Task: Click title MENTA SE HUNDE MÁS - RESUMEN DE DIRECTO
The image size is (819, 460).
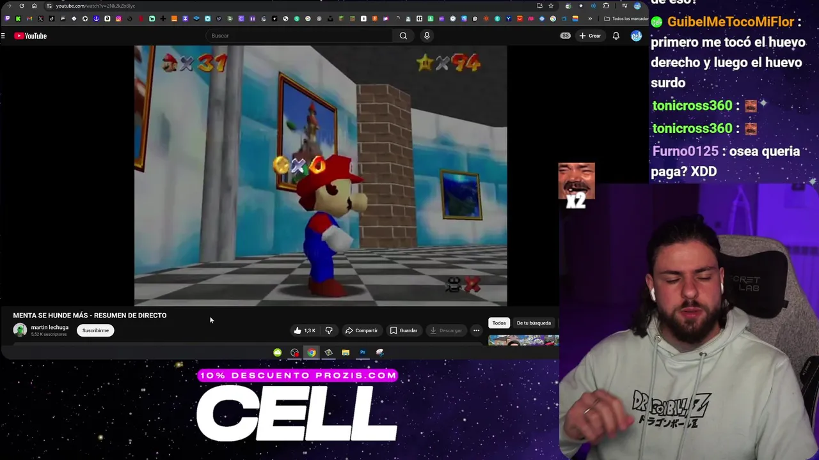Action: pyautogui.click(x=90, y=315)
